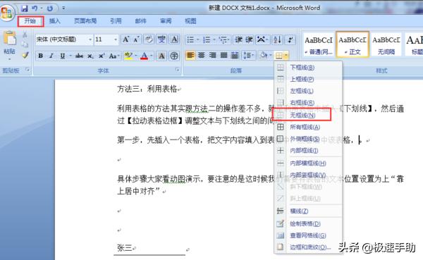
Task: Open the Change Case Aa dropdown
Action: tap(114, 56)
